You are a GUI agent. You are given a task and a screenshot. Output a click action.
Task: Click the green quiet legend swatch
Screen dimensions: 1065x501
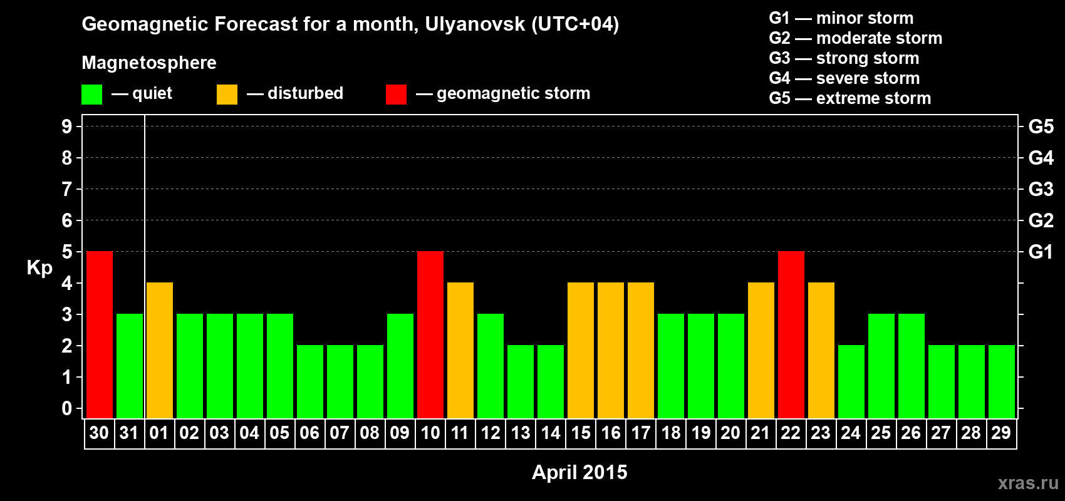coord(91,95)
